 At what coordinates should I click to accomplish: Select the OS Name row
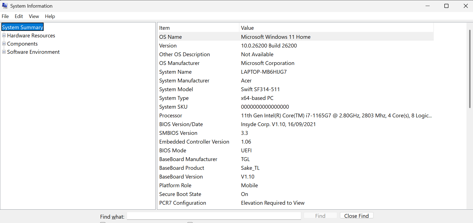[296, 37]
